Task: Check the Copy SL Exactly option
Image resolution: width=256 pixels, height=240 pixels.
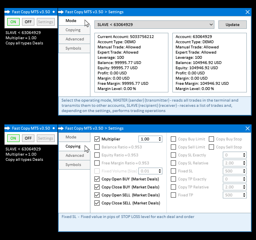Action: click(x=173, y=155)
